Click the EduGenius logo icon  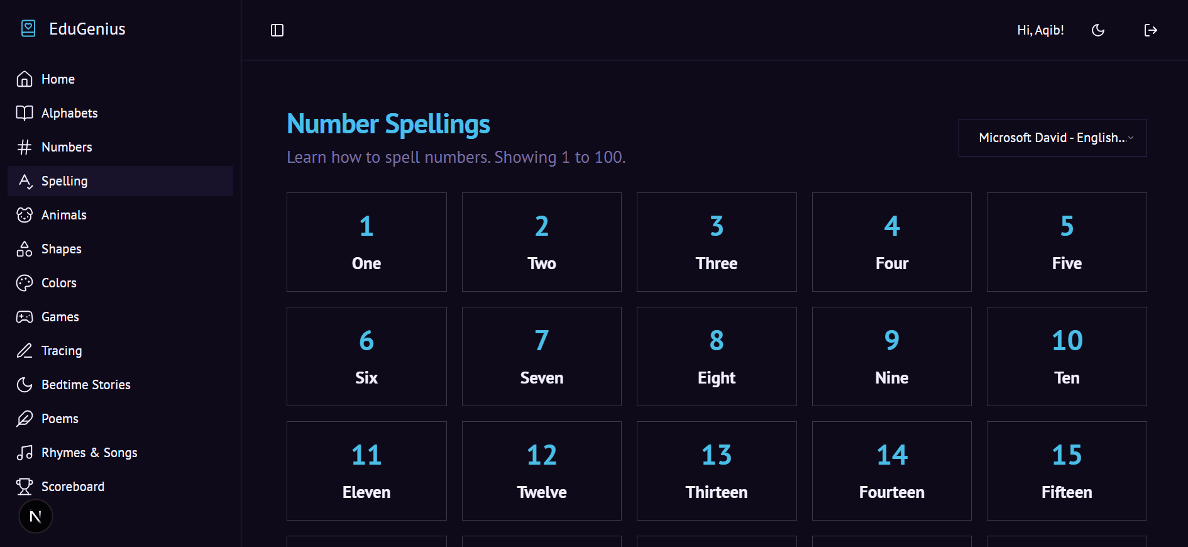coord(28,29)
